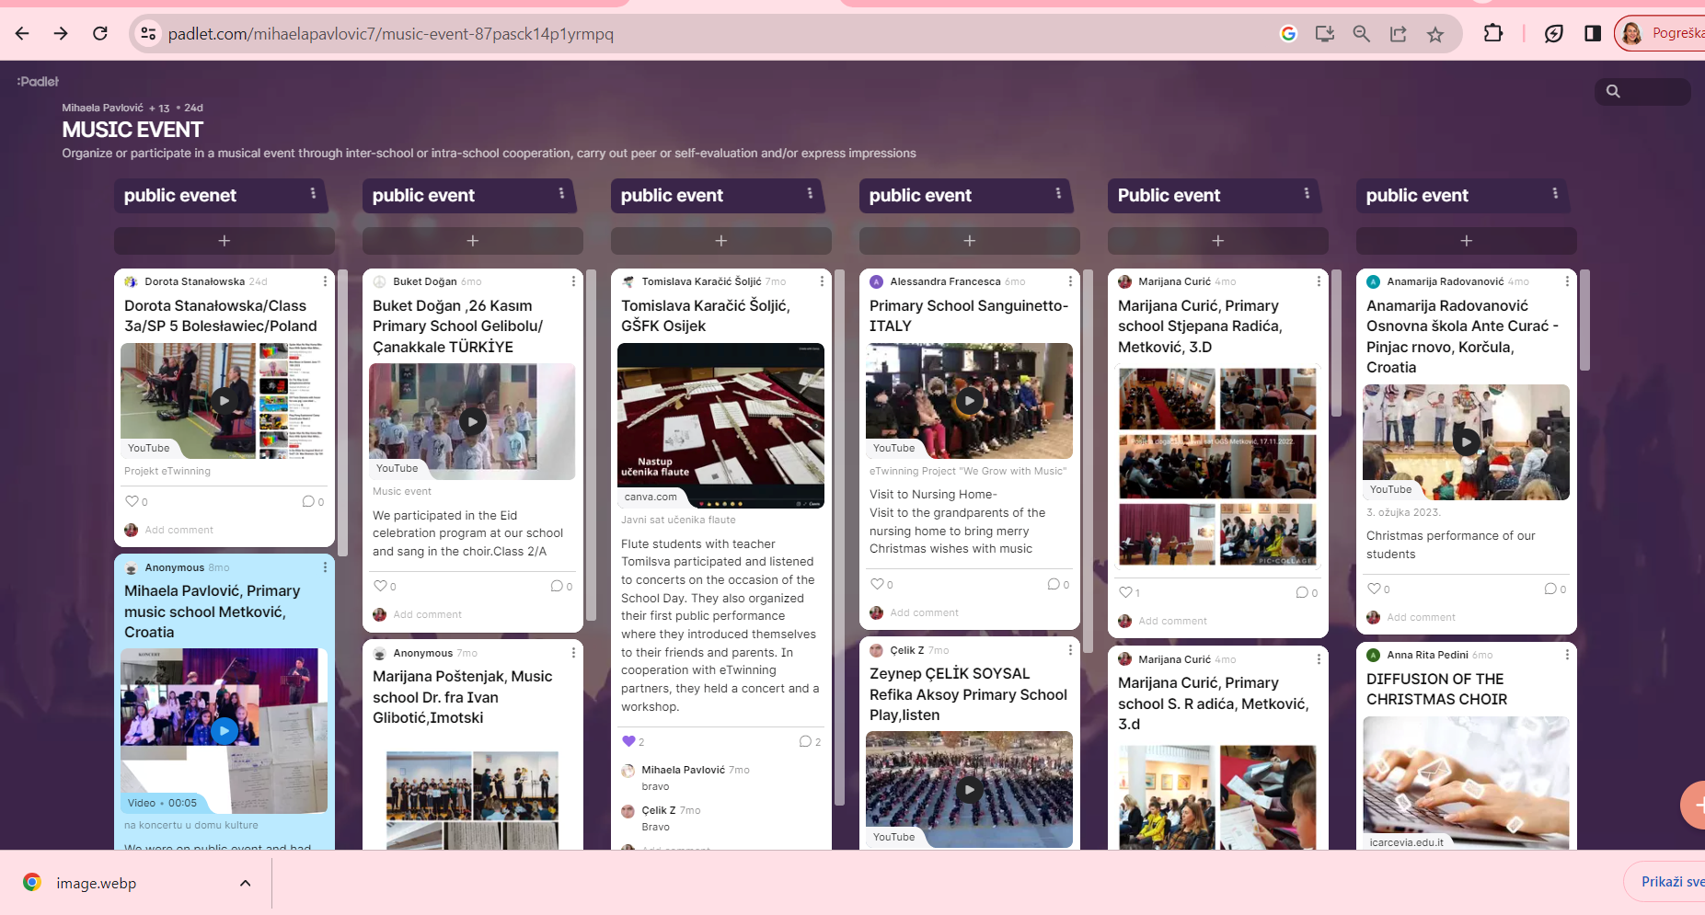Screen dimensions: 1705x915
Task: Open the canva.com flute performance thumbnail
Action: point(720,425)
